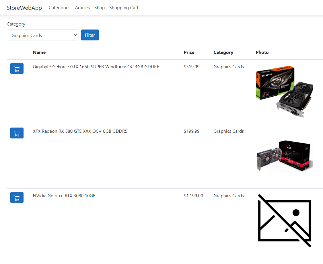Go to the StoreWebApp home link
Image resolution: width=323 pixels, height=264 pixels.
[24, 8]
